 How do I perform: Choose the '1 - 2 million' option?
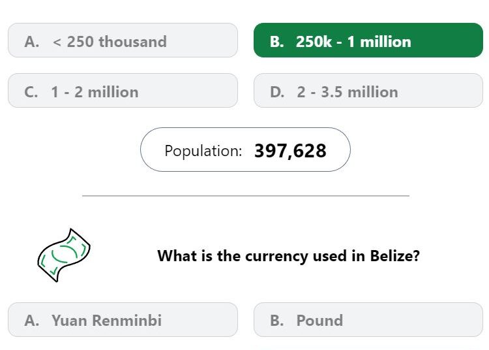click(x=123, y=91)
